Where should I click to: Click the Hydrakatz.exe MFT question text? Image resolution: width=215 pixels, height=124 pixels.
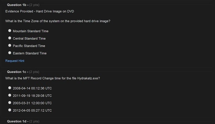[53, 78]
